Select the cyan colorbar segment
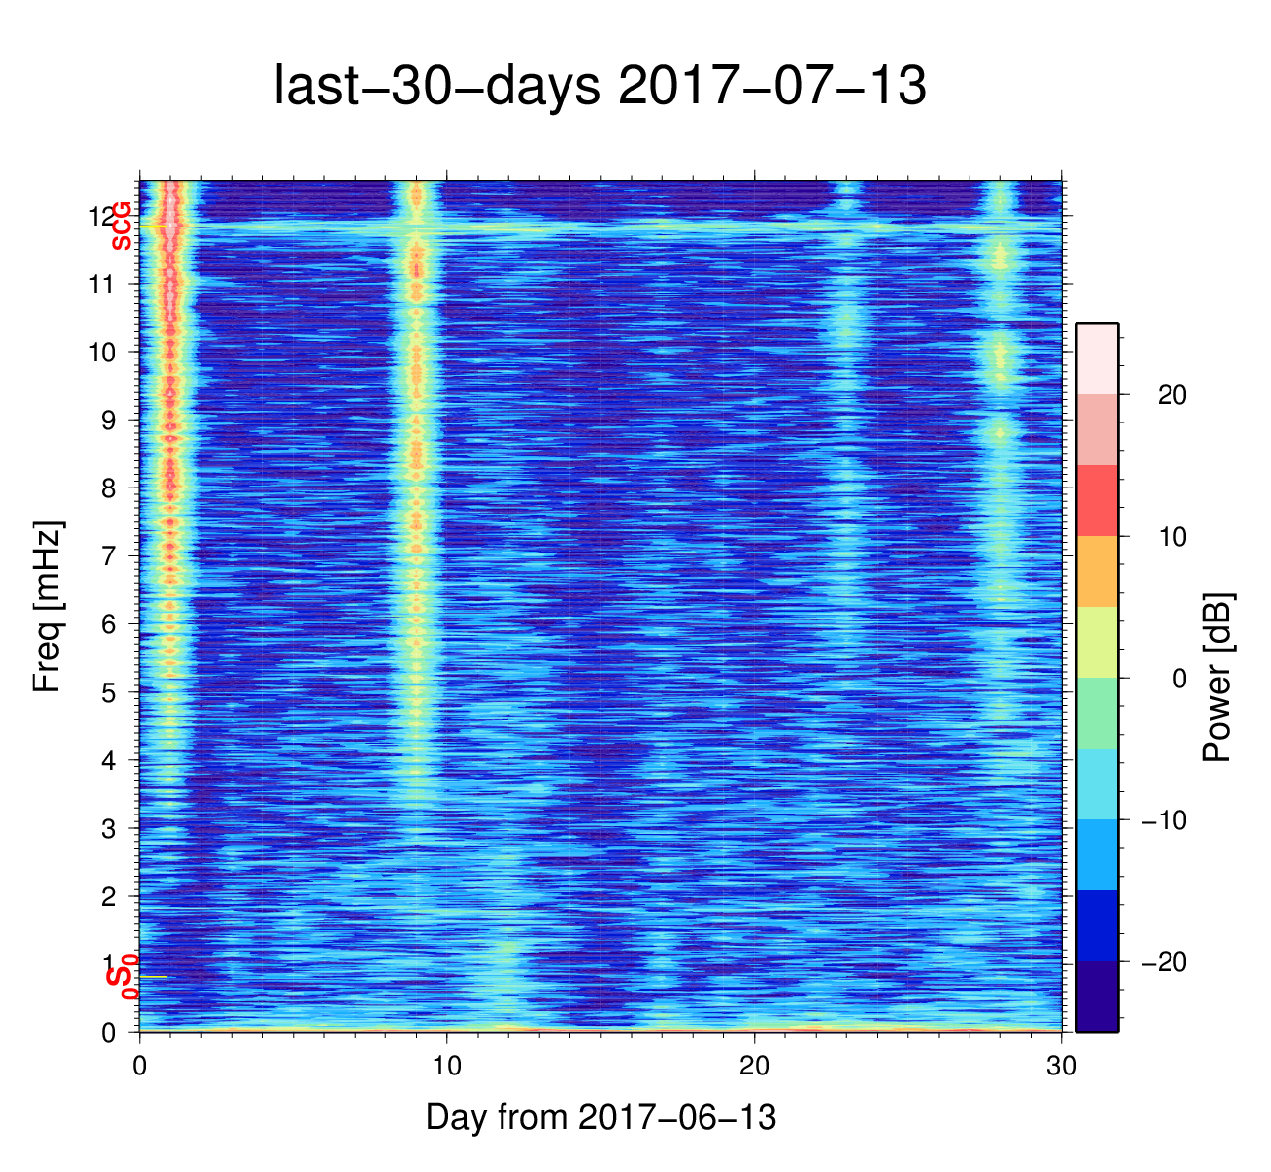 [x=1097, y=784]
